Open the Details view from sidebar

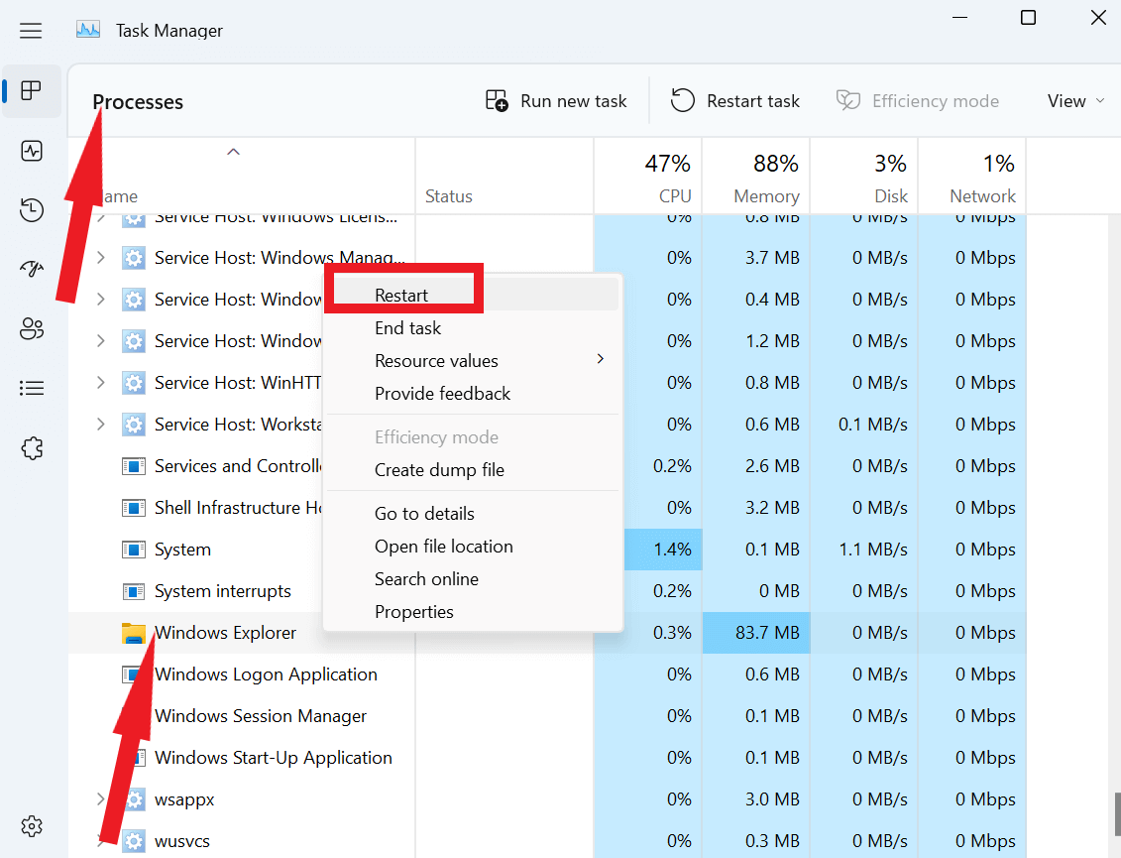pyautogui.click(x=31, y=387)
